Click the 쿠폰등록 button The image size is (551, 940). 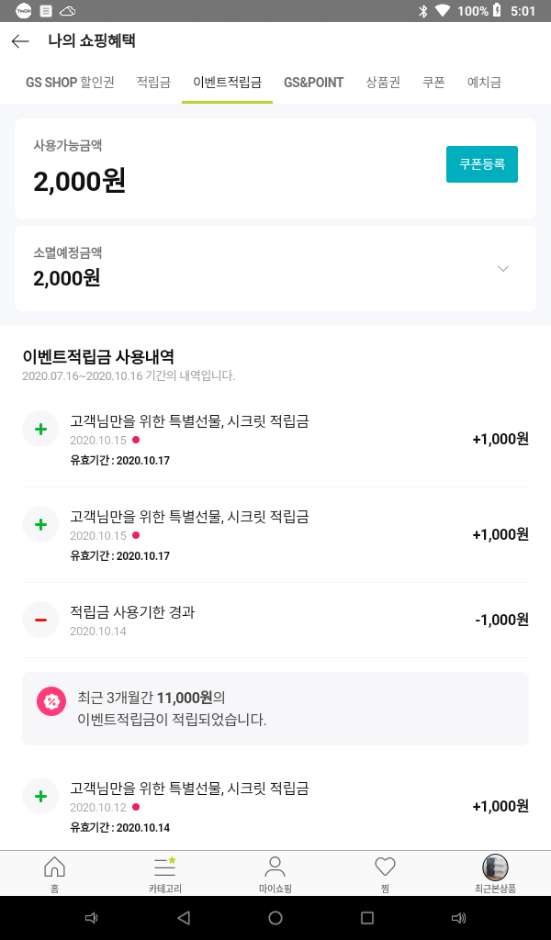click(482, 164)
